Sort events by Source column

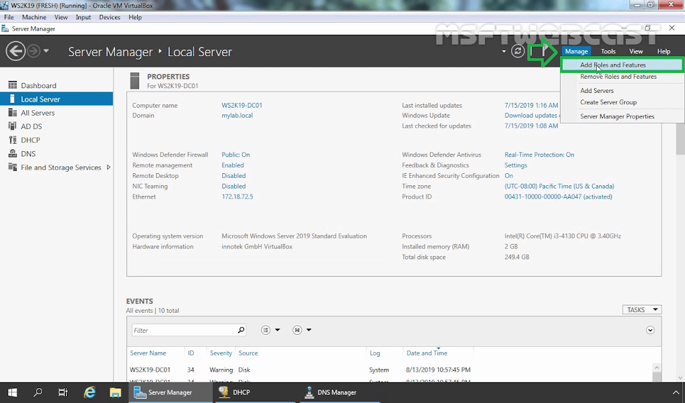point(248,353)
